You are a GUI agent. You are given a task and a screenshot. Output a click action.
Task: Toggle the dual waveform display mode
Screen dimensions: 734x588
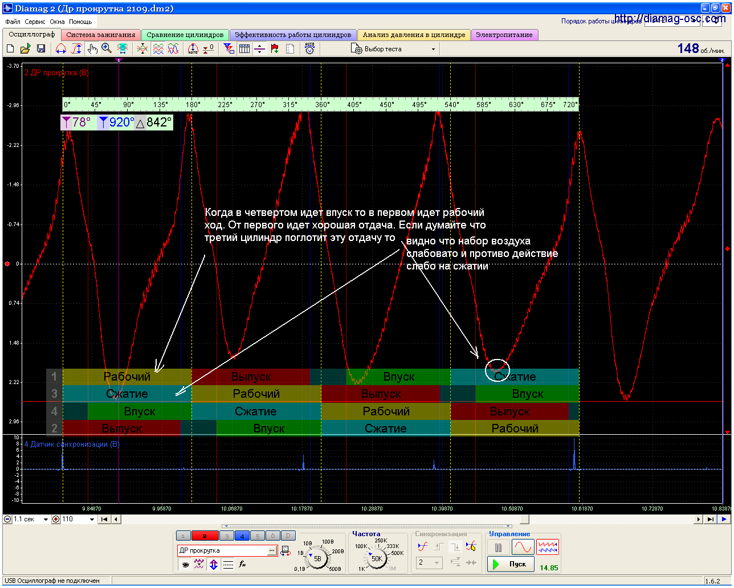click(548, 548)
